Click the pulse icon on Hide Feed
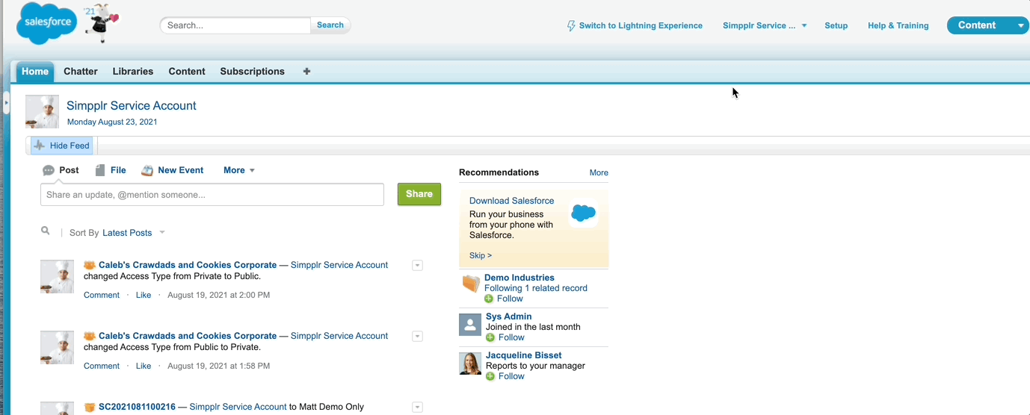 [39, 146]
